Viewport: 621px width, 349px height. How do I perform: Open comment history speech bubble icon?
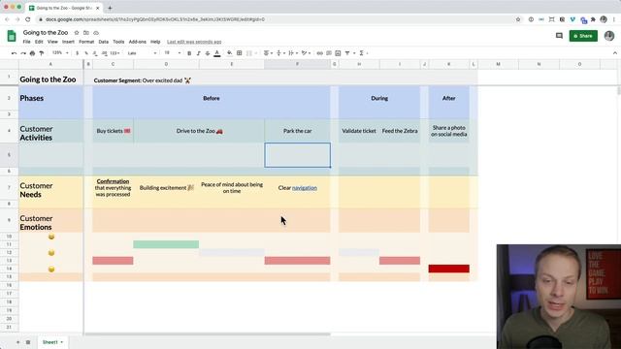(559, 36)
